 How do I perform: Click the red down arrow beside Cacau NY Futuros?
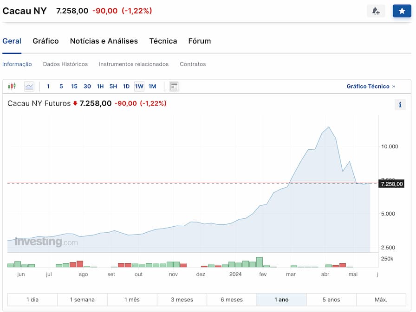[x=75, y=103]
